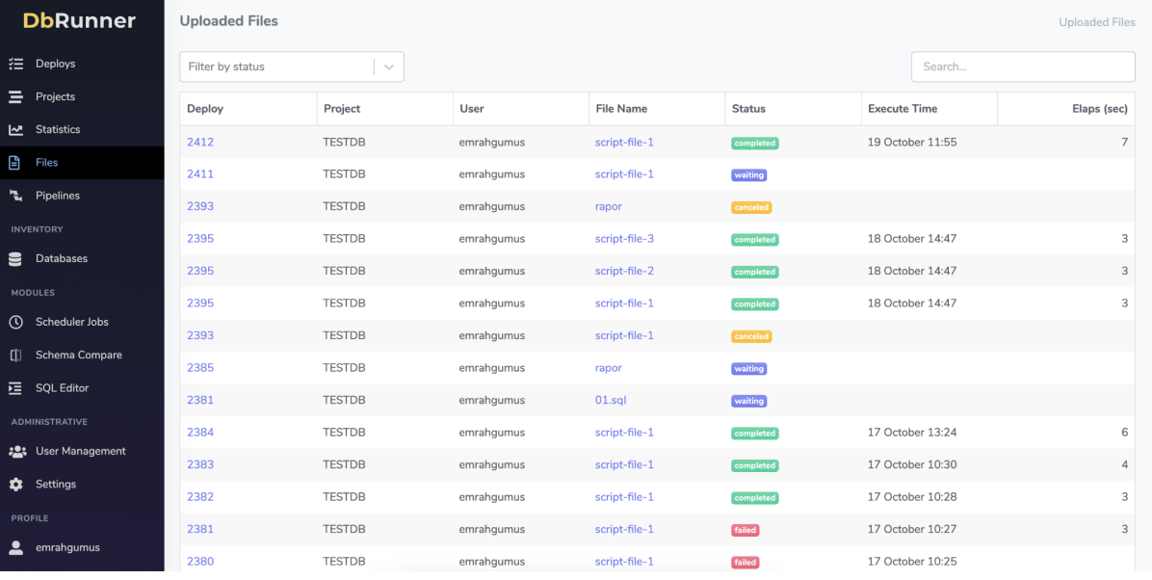Click the Deploys list icon in sidebar
This screenshot has width=1152, height=580.
pyautogui.click(x=15, y=64)
